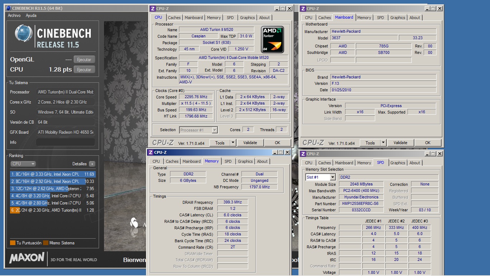Select SPD tab in Memory window
The height and width of the screenshot is (276, 490).
(x=228, y=161)
